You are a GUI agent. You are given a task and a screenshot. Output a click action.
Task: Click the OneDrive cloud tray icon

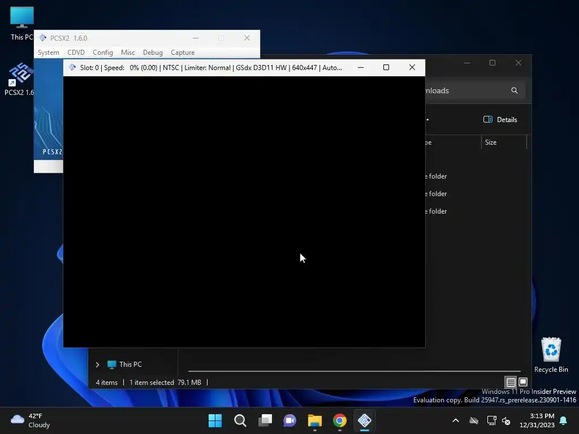[474, 420]
